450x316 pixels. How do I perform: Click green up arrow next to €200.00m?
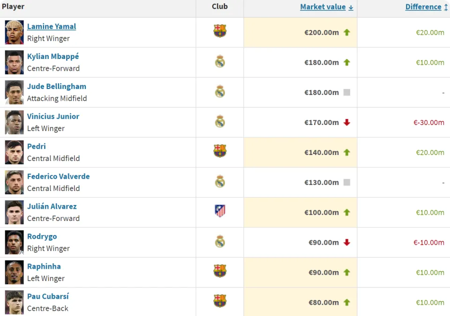pyautogui.click(x=347, y=32)
